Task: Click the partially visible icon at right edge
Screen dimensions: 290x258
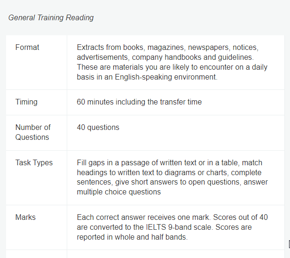Action: point(289,244)
